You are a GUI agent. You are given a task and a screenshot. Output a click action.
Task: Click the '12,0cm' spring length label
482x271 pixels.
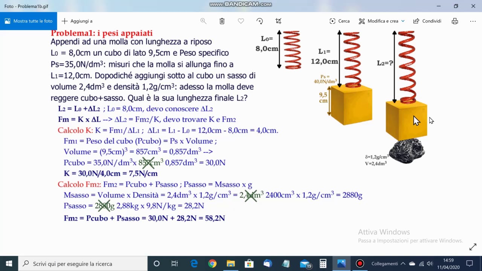pos(325,61)
